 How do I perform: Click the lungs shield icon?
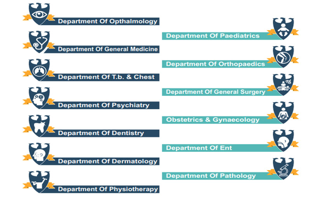click(x=39, y=70)
